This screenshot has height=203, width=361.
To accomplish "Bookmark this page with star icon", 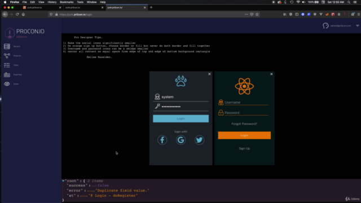I will [x=257, y=14].
